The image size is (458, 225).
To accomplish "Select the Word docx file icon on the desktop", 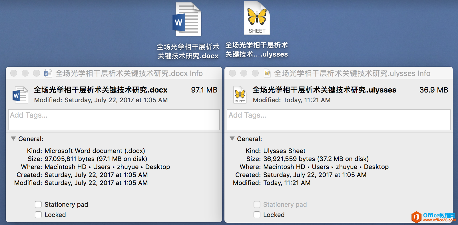I will pos(187,19).
